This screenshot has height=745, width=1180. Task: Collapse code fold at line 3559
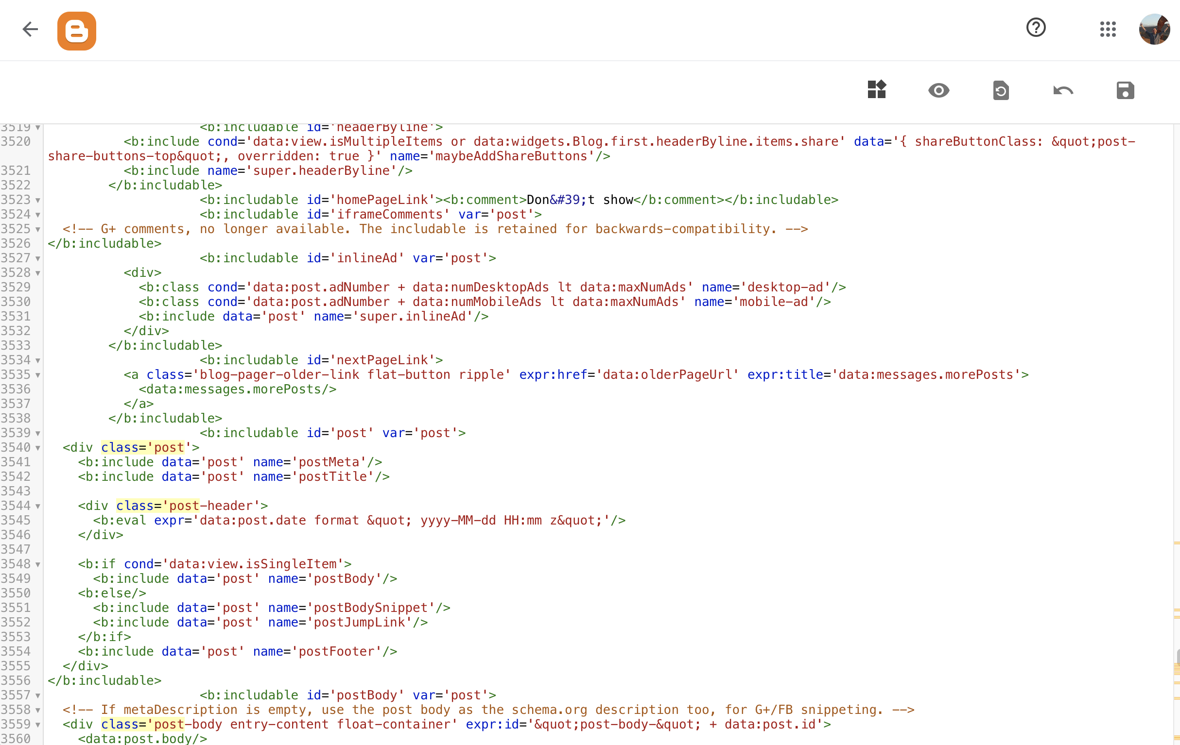pyautogui.click(x=38, y=725)
